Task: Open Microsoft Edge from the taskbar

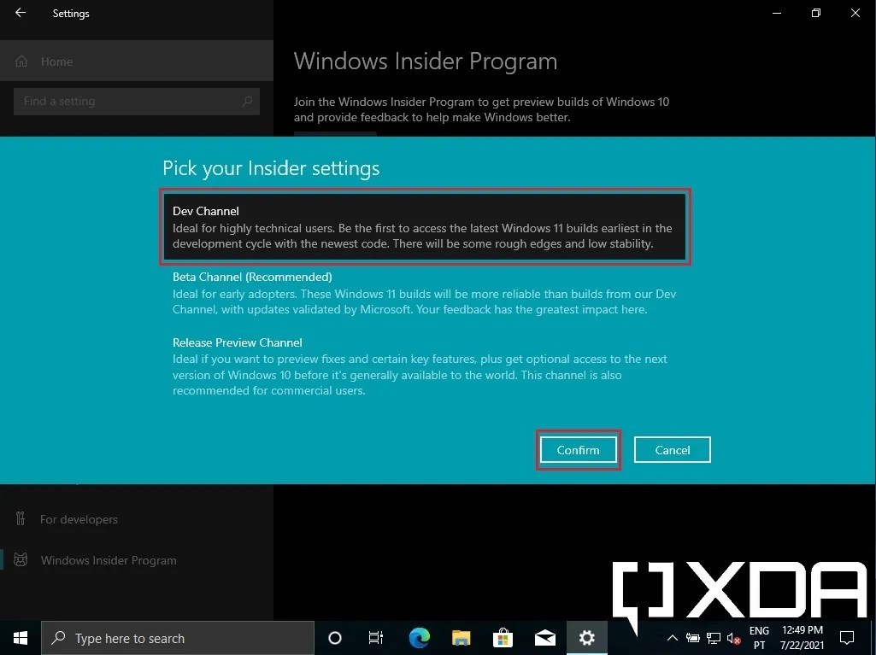Action: [x=418, y=638]
